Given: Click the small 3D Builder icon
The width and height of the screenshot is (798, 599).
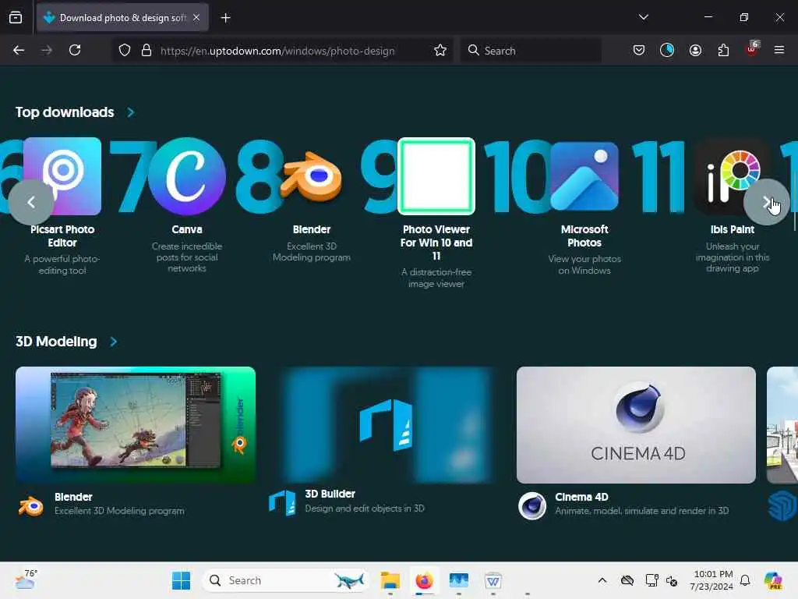Looking at the screenshot, I should pos(282,503).
